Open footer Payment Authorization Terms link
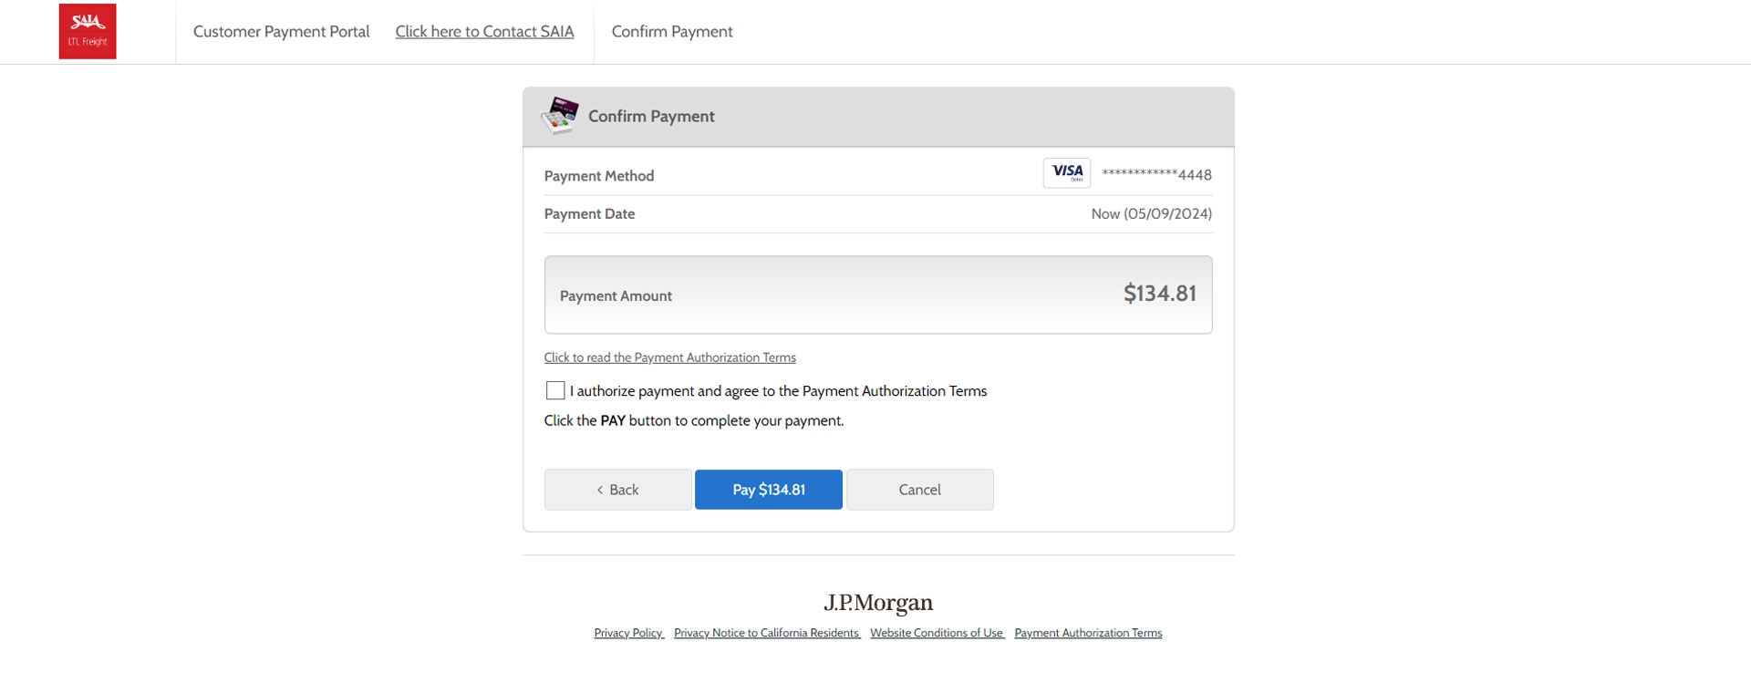The width and height of the screenshot is (1751, 683). point(1088,633)
